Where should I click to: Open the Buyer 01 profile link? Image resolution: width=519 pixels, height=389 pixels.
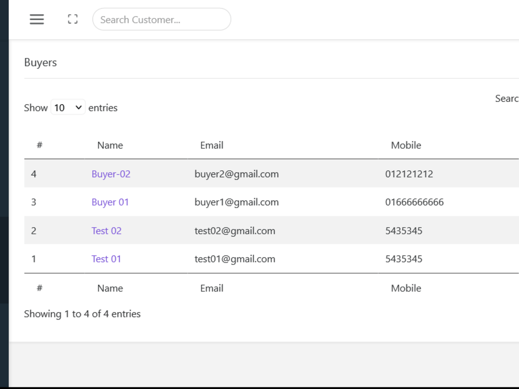click(x=110, y=202)
